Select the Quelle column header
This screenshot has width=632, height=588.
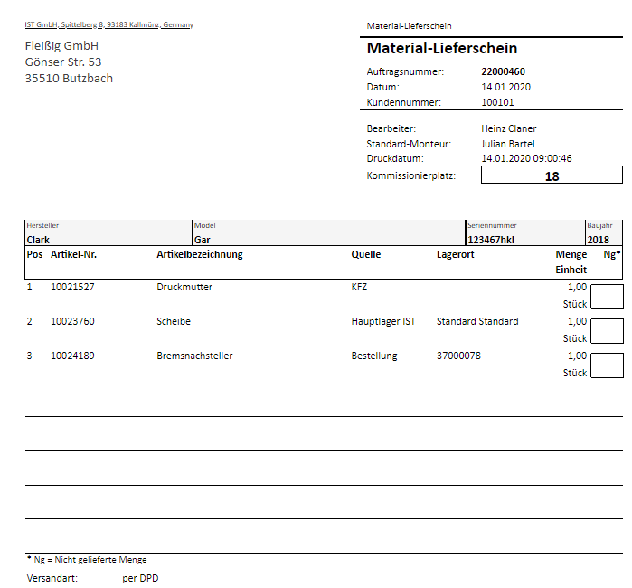[x=366, y=254]
